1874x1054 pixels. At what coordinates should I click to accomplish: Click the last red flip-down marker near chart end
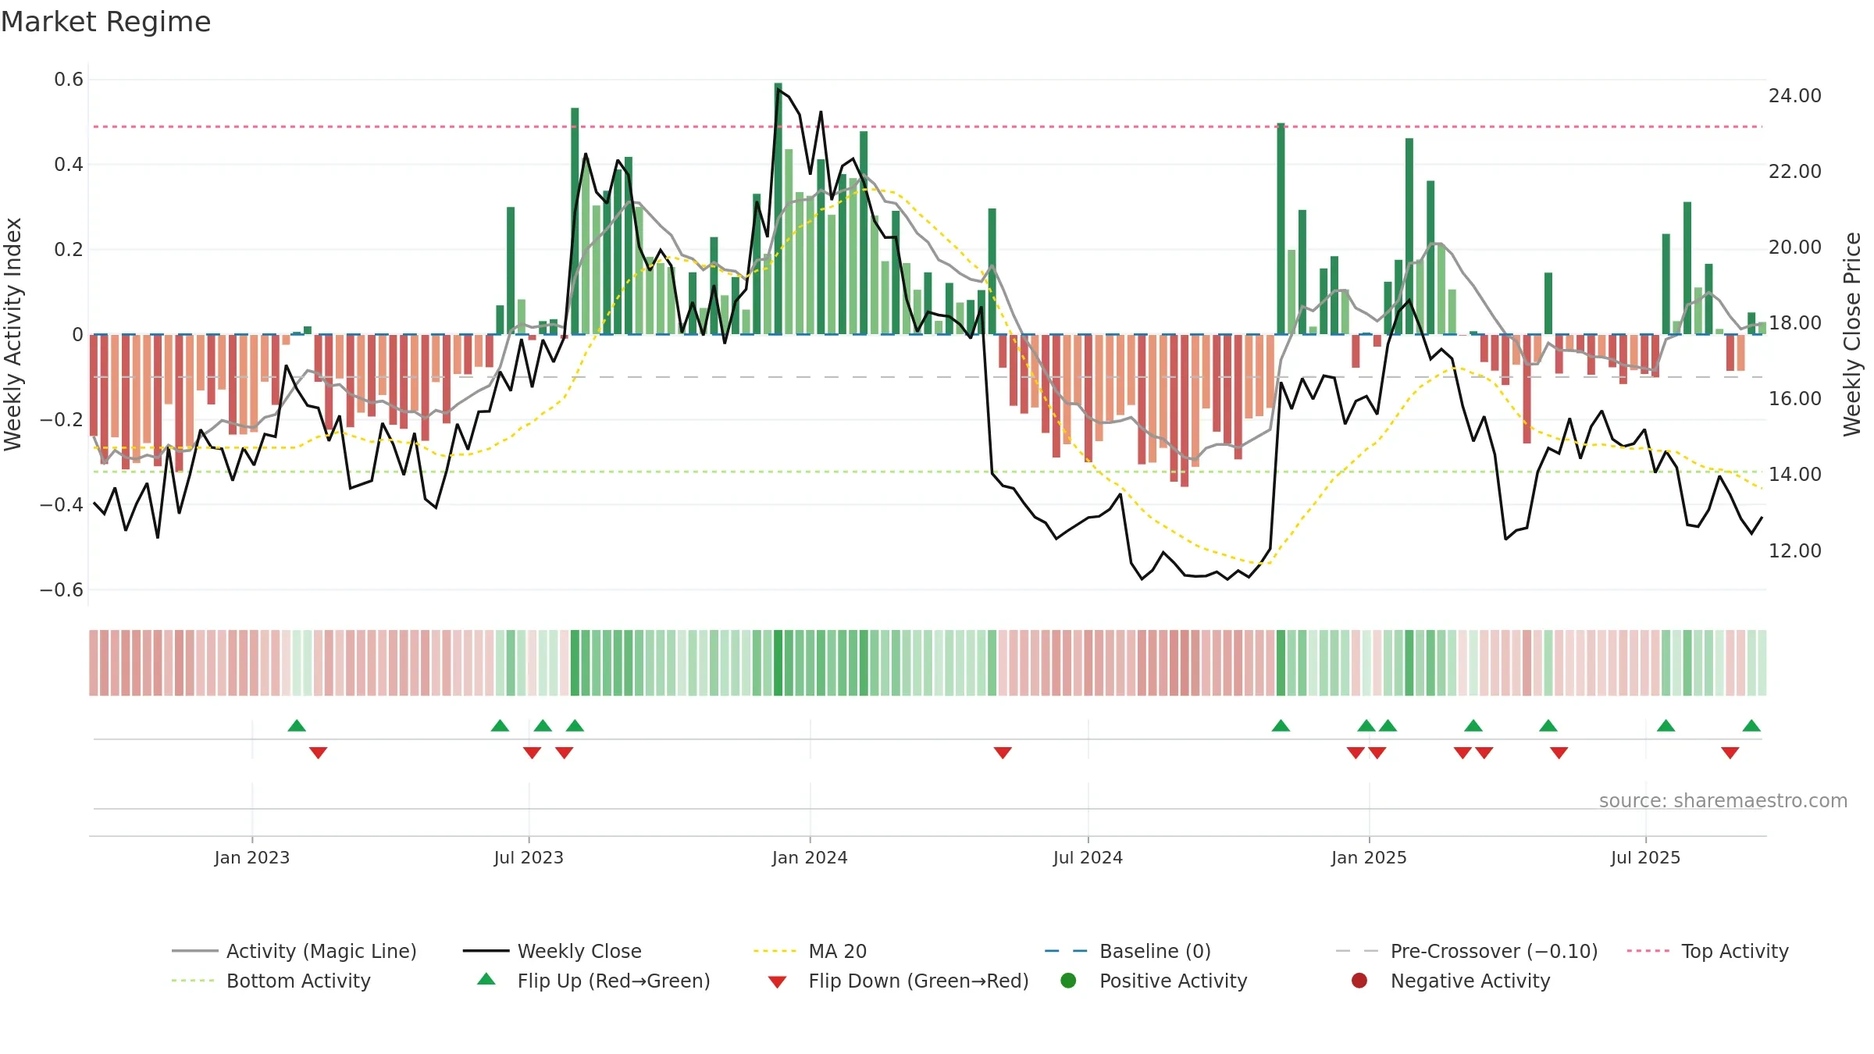tap(1730, 753)
